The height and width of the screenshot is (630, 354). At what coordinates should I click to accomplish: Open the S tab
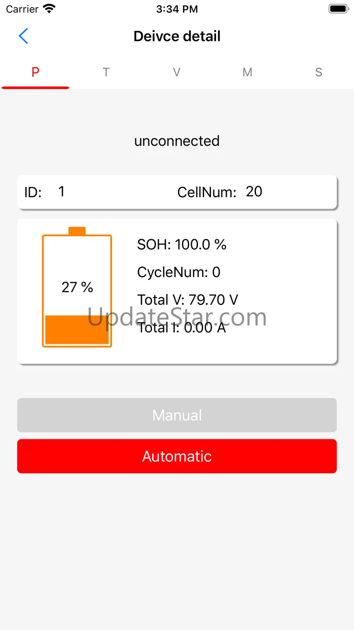[x=319, y=72]
